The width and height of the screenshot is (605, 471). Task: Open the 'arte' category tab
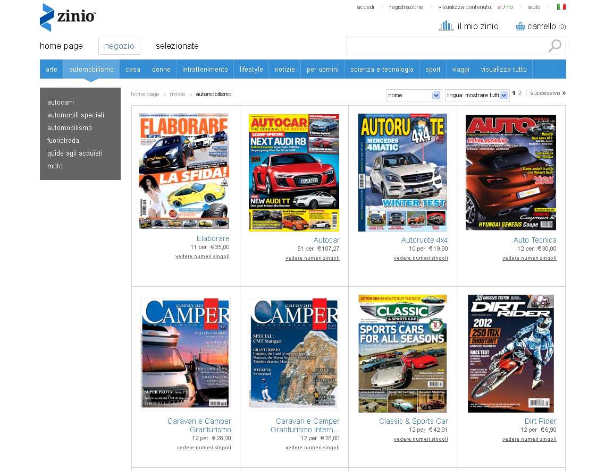[x=52, y=70]
